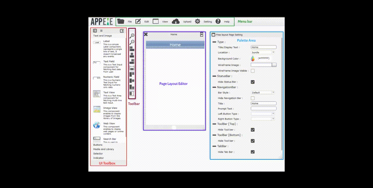The image size is (373, 188).
Task: Click the collapse toolbox arrow icon
Action: pos(122,31)
